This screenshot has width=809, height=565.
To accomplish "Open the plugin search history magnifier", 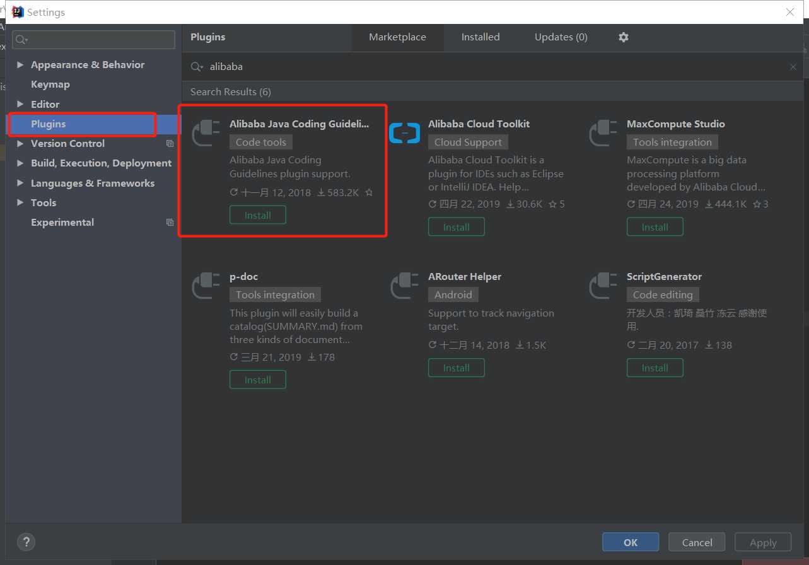I will tap(197, 67).
